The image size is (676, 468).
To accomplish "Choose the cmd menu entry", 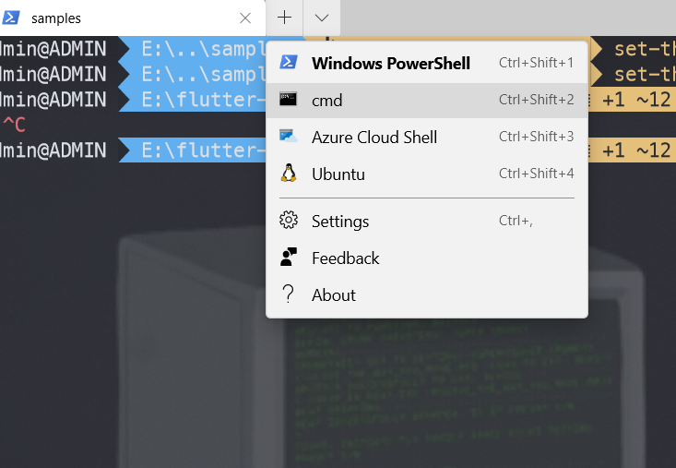I will pyautogui.click(x=327, y=100).
